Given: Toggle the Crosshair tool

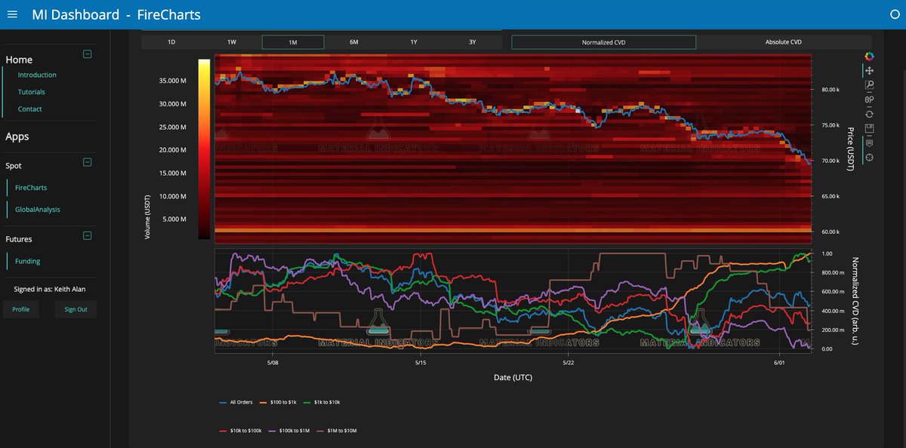Looking at the screenshot, I should pyautogui.click(x=870, y=157).
